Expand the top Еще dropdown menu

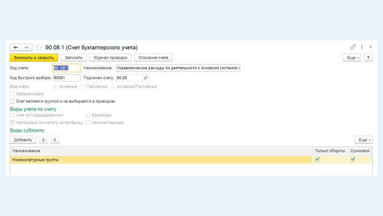pyautogui.click(x=352, y=57)
